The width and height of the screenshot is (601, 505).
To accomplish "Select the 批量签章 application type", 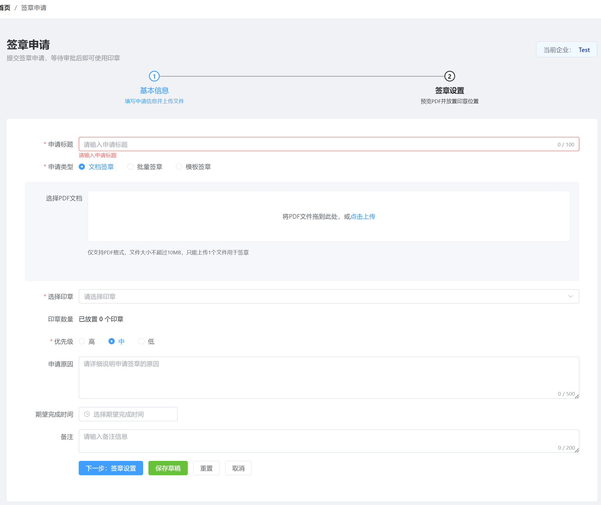I will 130,167.
